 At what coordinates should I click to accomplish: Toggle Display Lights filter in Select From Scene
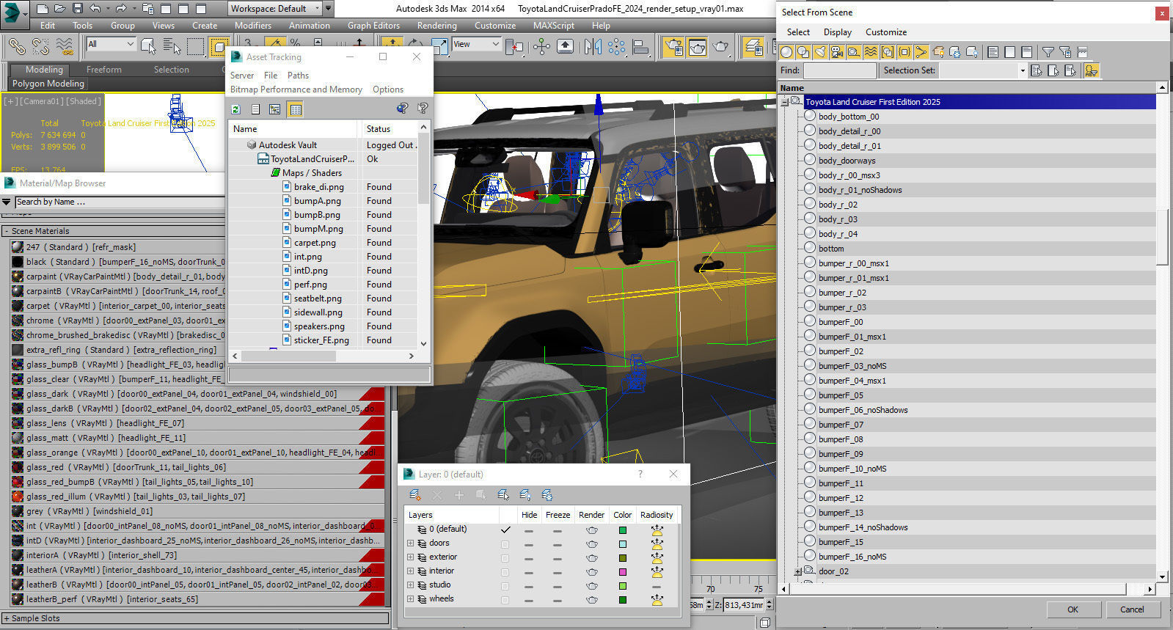click(x=820, y=52)
